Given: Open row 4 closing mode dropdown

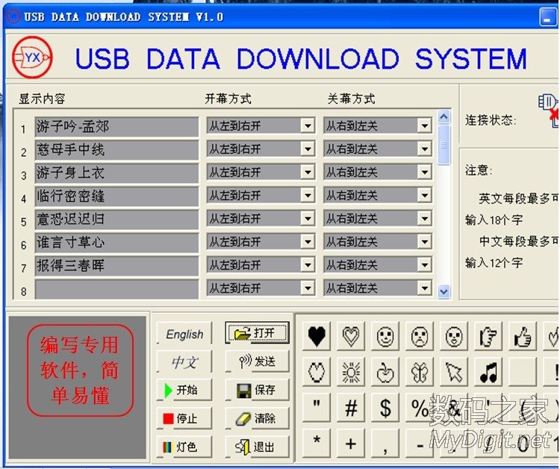Looking at the screenshot, I should pyautogui.click(x=425, y=196).
